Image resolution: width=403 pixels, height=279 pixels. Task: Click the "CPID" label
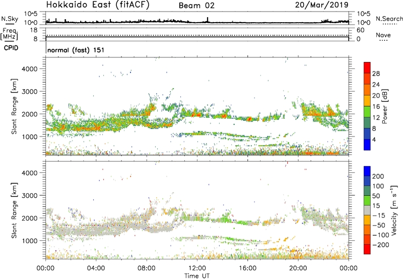[x=11, y=48]
